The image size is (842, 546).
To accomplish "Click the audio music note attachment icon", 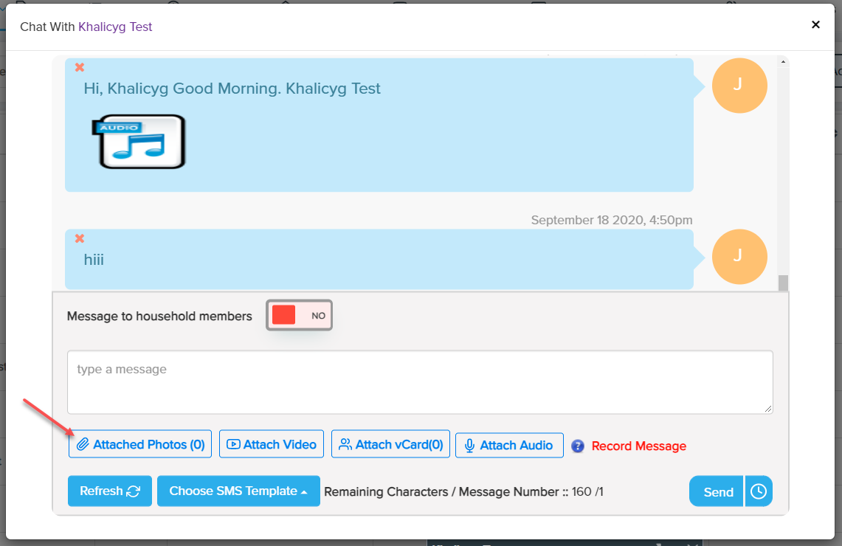I will coord(139,142).
